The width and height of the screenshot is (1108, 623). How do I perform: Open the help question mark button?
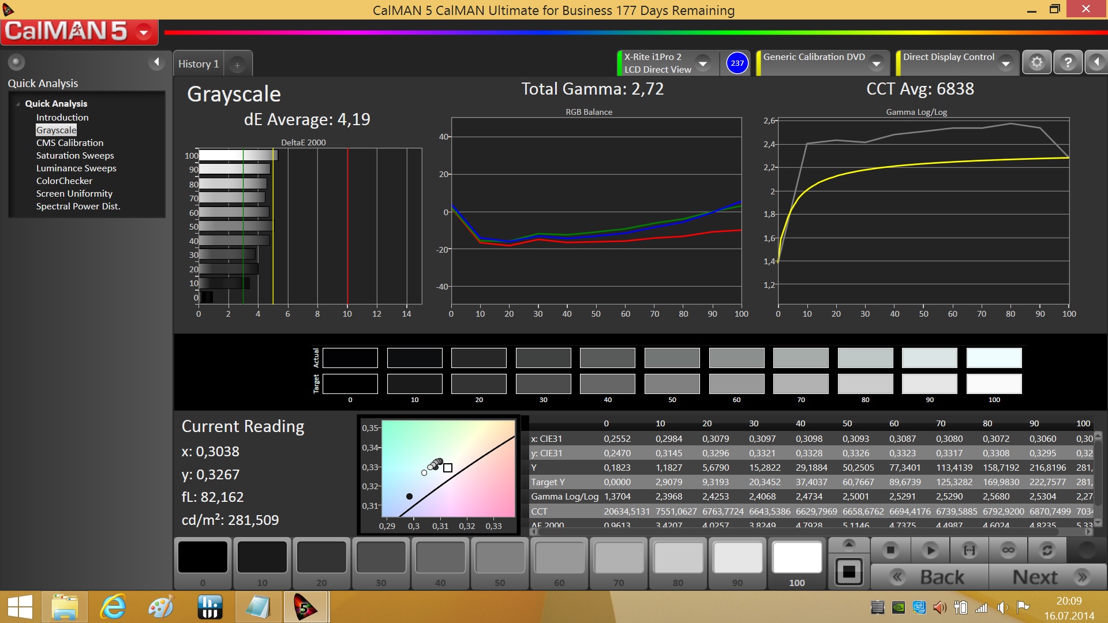[x=1068, y=62]
